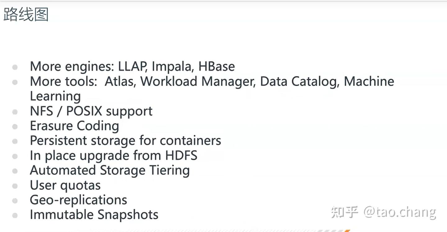Click the bullet before "In place upgrade"

15,156
